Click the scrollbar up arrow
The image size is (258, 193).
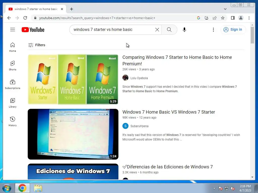tap(252, 25)
